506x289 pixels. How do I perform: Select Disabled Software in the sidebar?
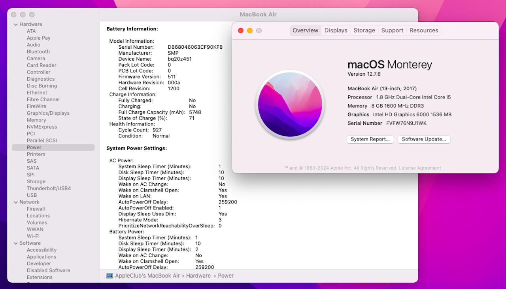[48, 270]
